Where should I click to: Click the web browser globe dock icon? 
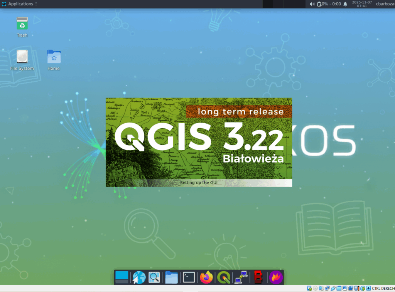coord(139,277)
